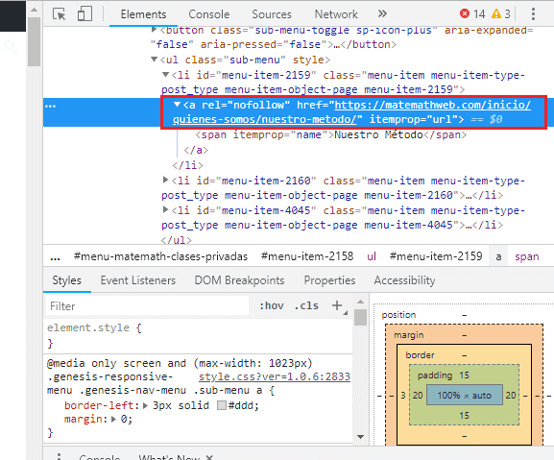Open the Properties sub-tab
The height and width of the screenshot is (460, 554).
(329, 280)
